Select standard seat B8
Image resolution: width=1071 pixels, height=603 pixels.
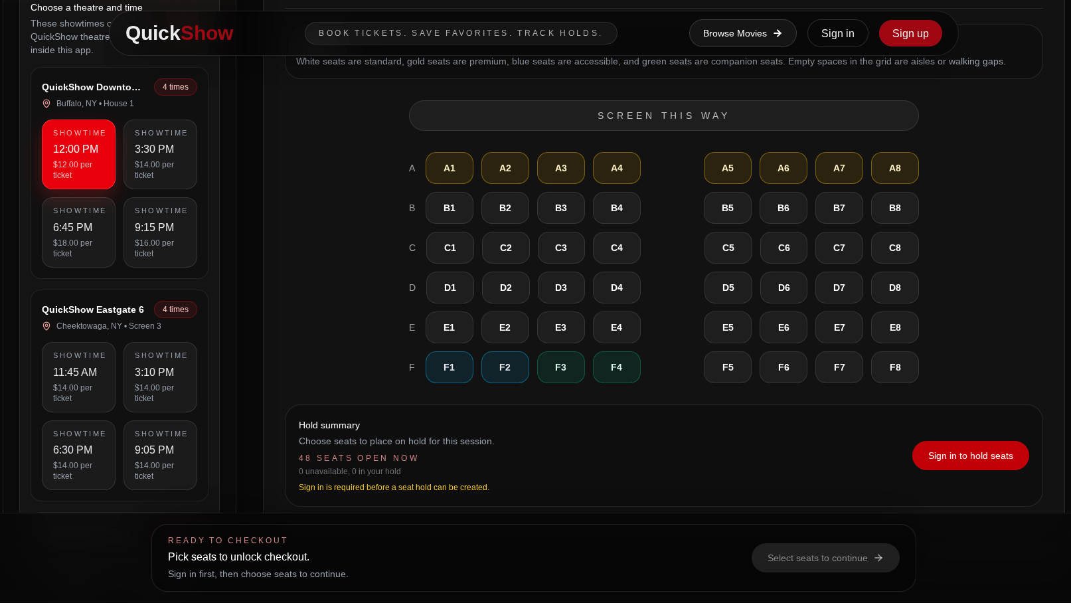tap(895, 208)
